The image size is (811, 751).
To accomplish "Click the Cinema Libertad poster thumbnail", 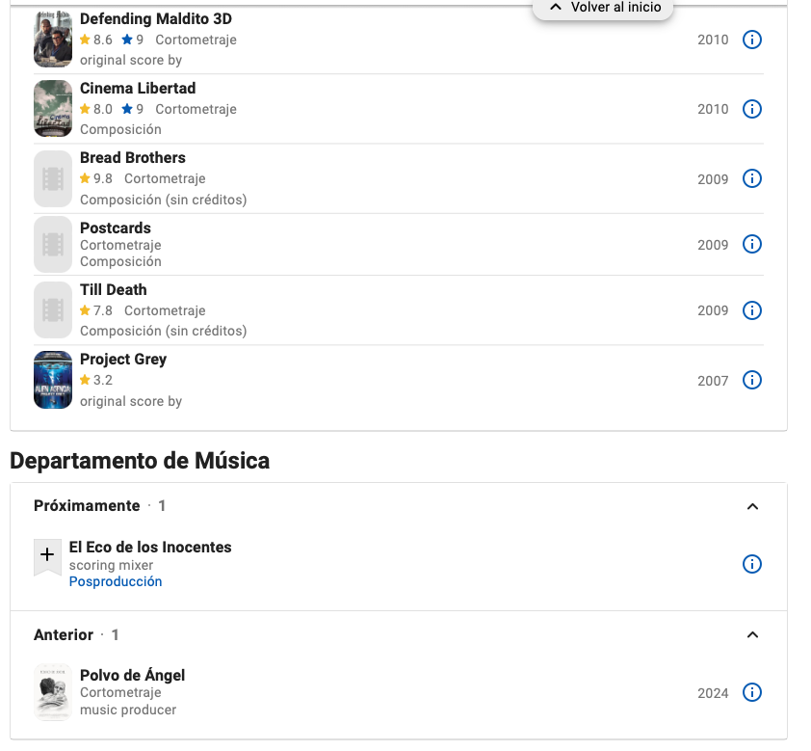I will [x=53, y=108].
